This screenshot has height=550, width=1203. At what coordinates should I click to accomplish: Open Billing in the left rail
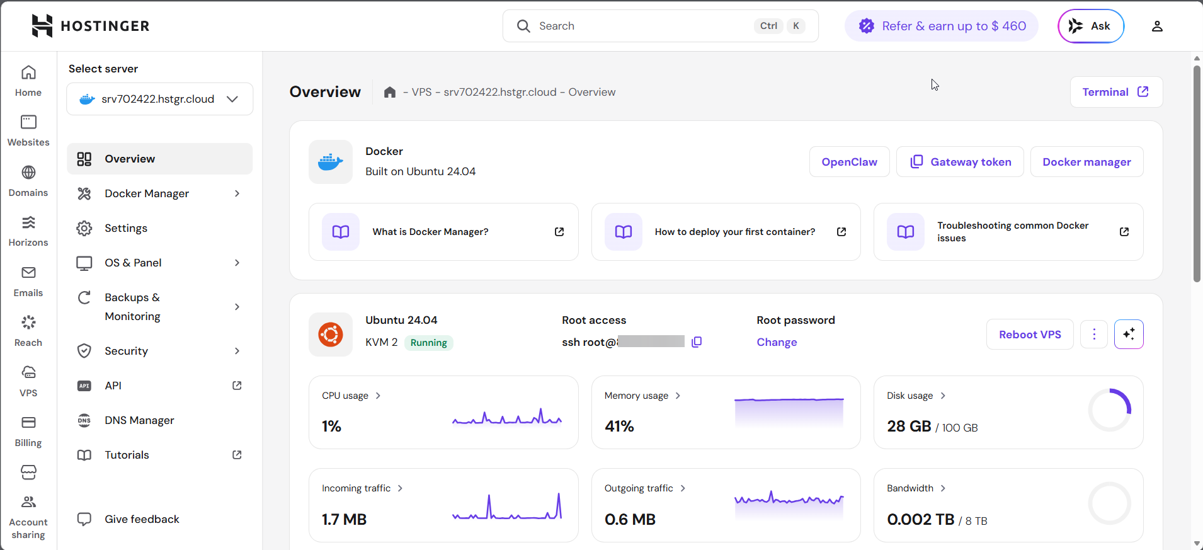28,432
